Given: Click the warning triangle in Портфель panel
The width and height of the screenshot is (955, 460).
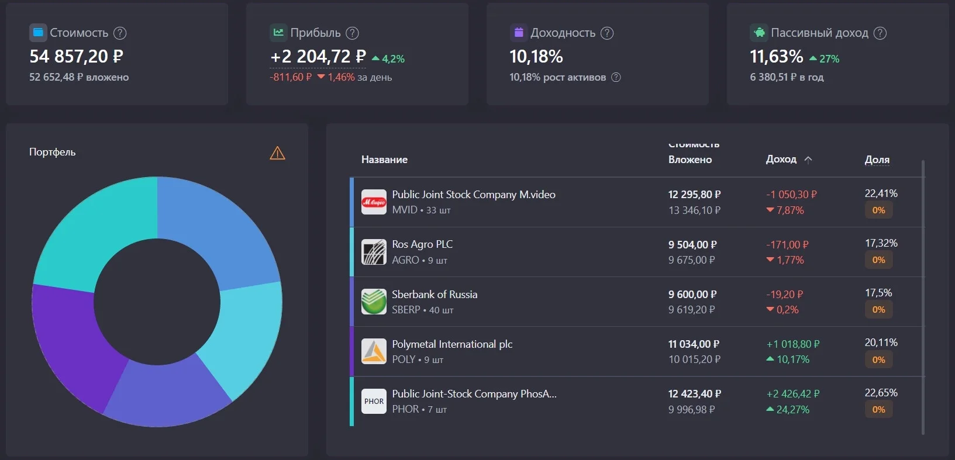Looking at the screenshot, I should click(x=277, y=153).
